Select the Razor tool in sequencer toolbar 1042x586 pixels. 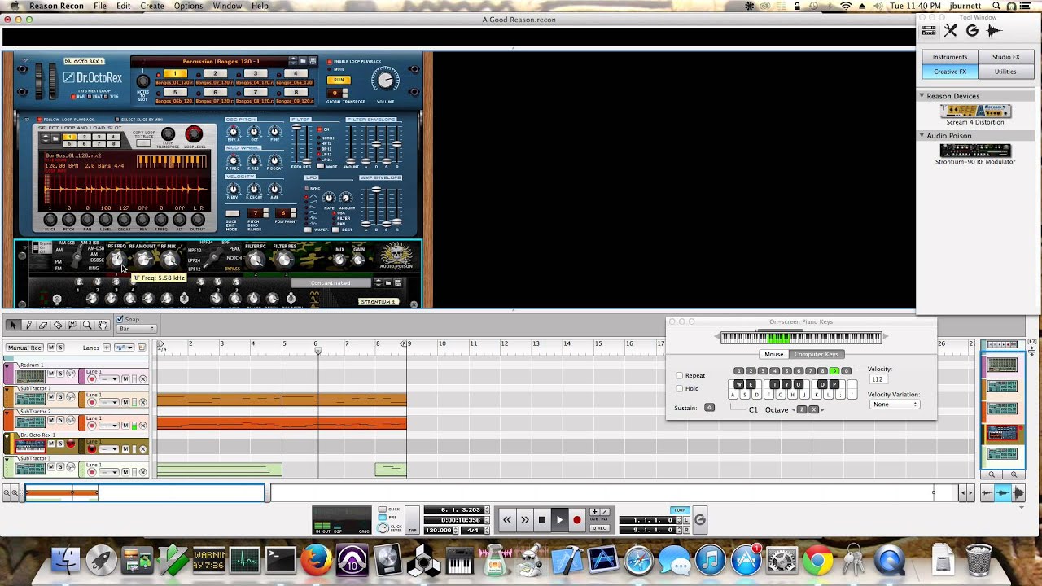click(58, 326)
